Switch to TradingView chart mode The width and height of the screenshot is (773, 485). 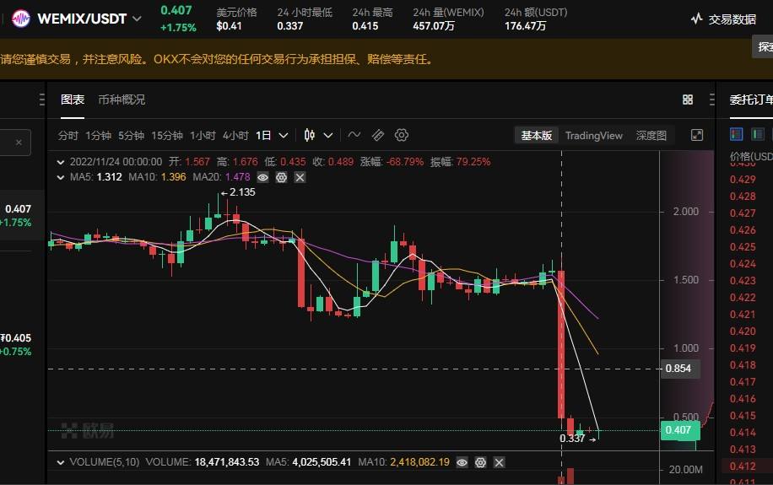pos(593,136)
